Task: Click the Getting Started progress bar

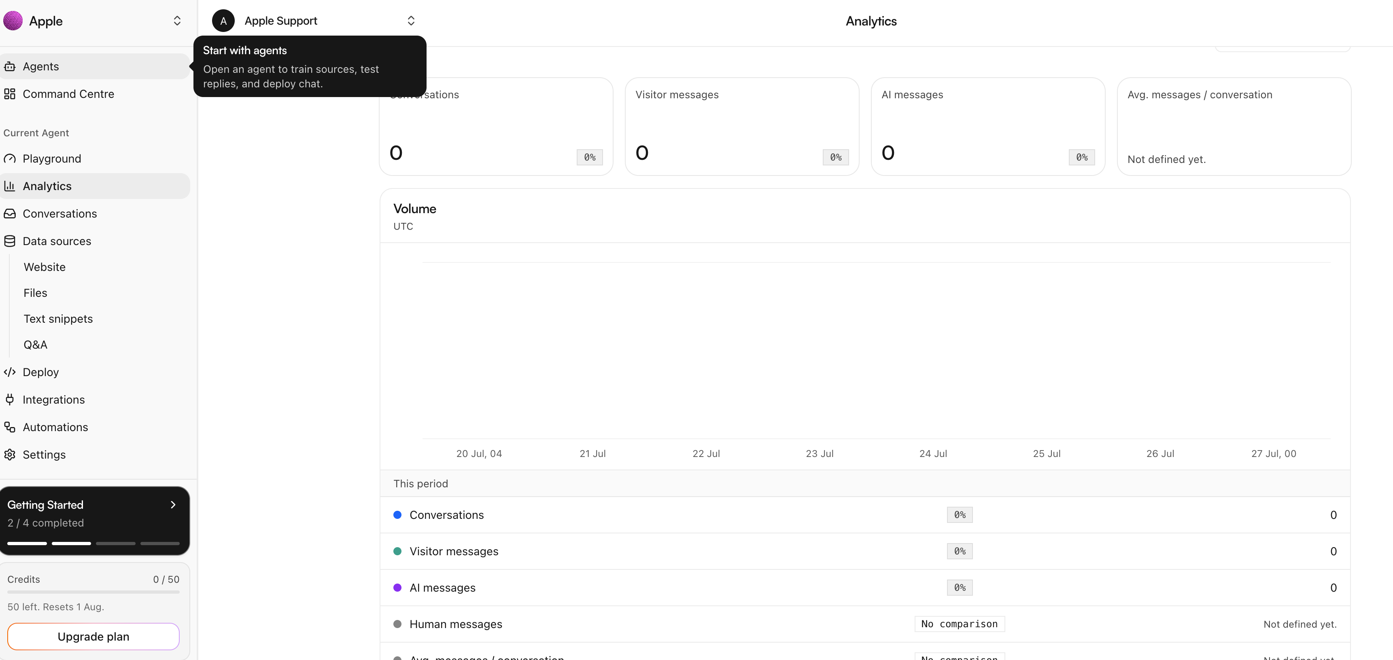Action: pos(93,543)
